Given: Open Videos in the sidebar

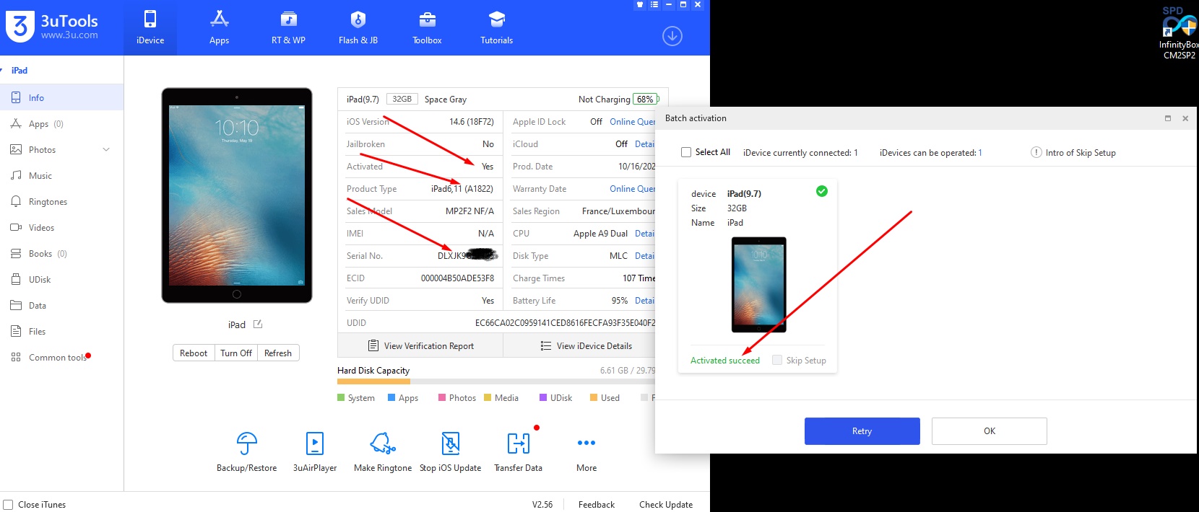Looking at the screenshot, I should [x=61, y=228].
